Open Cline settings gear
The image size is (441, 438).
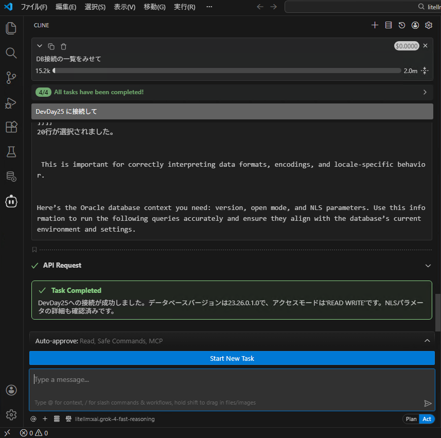pos(429,25)
